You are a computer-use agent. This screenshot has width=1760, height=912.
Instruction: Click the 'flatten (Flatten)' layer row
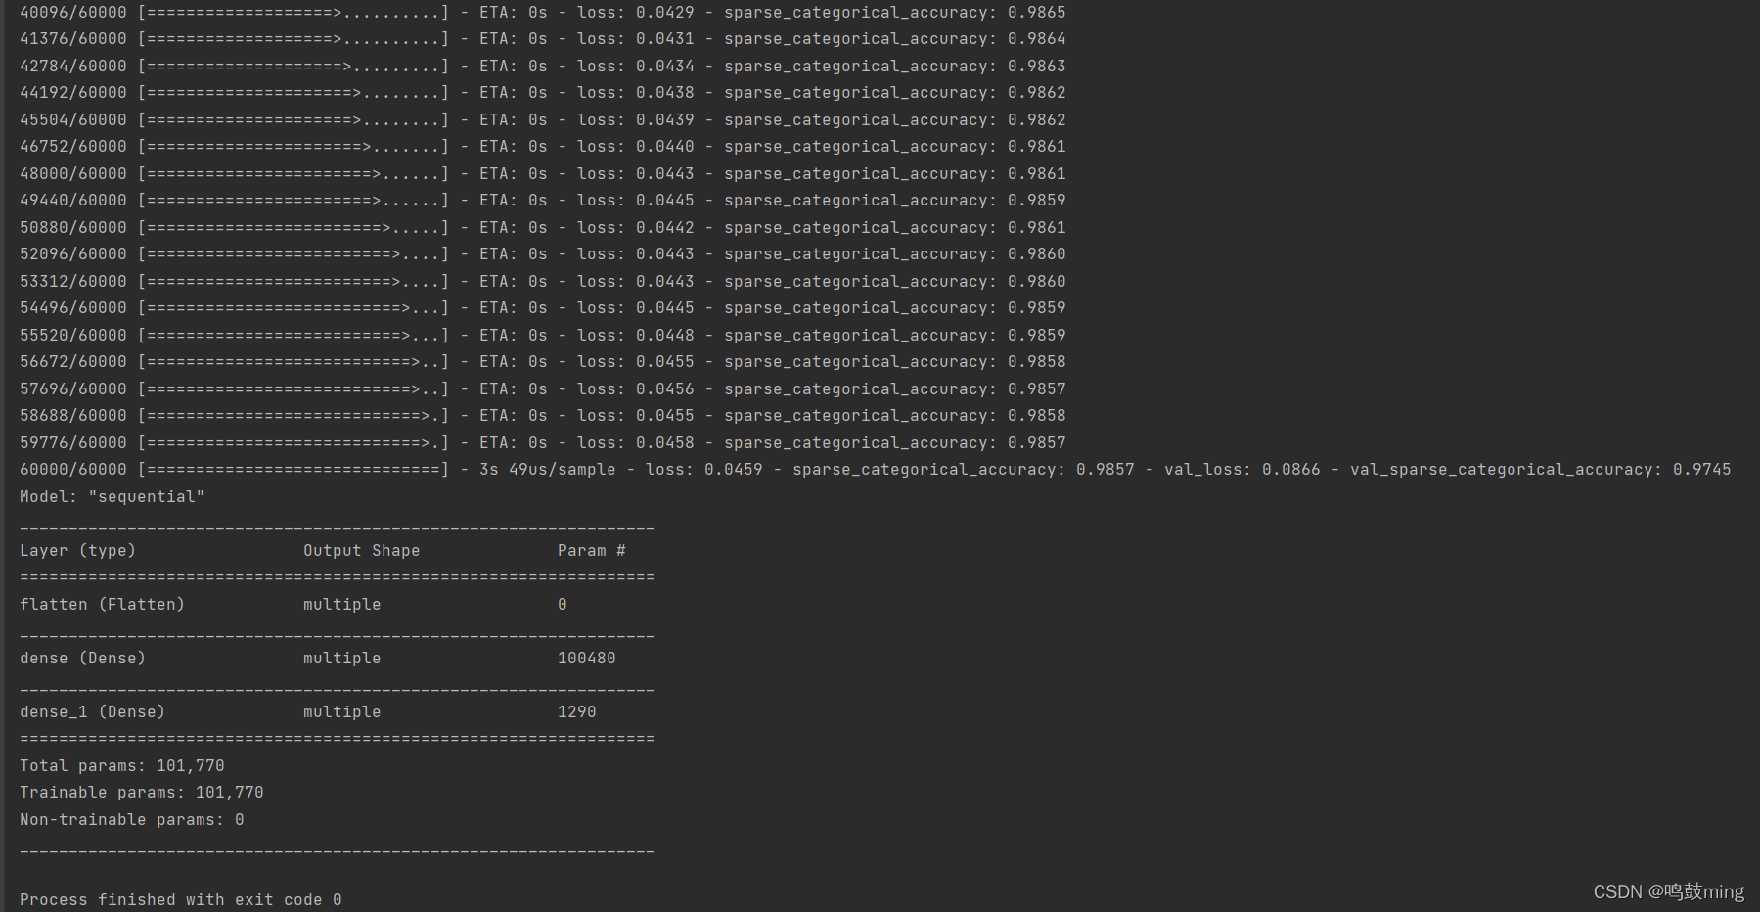pos(293,605)
